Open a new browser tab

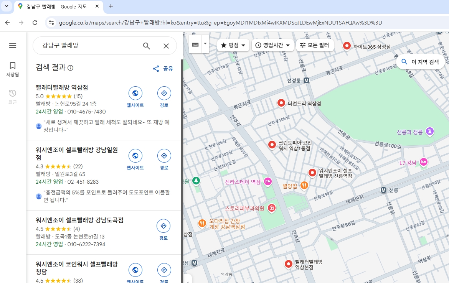pos(111,6)
